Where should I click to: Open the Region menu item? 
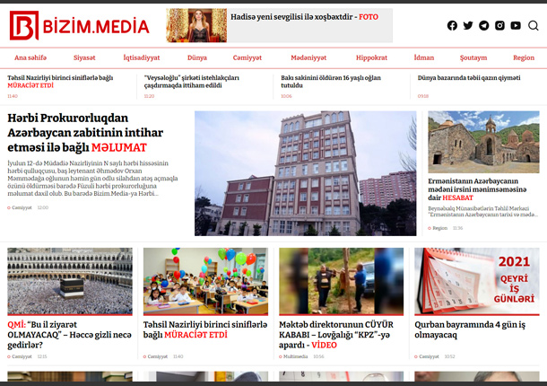[x=523, y=57]
